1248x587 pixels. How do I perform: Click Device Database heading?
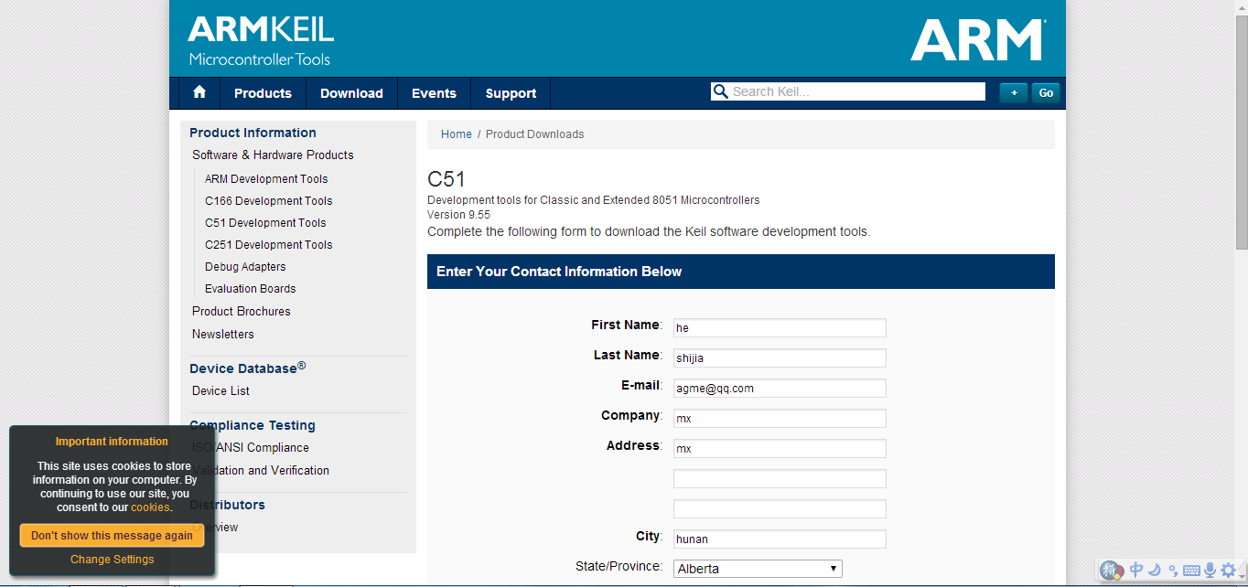tap(247, 368)
